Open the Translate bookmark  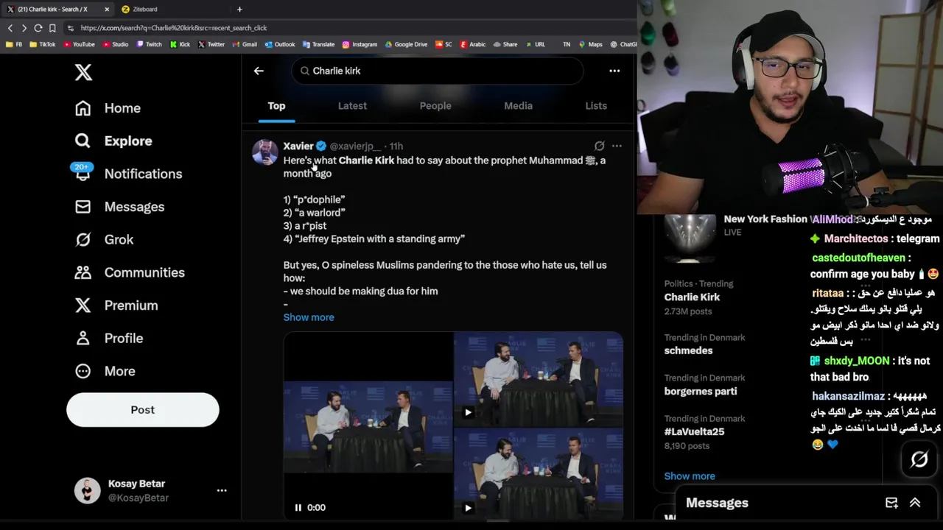[318, 44]
